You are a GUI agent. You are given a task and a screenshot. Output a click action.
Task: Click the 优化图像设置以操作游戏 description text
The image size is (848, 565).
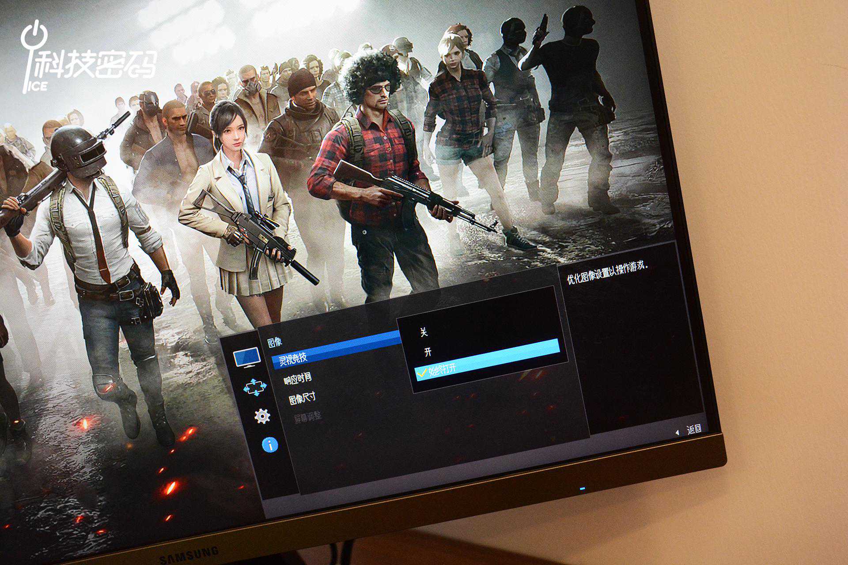tap(608, 273)
